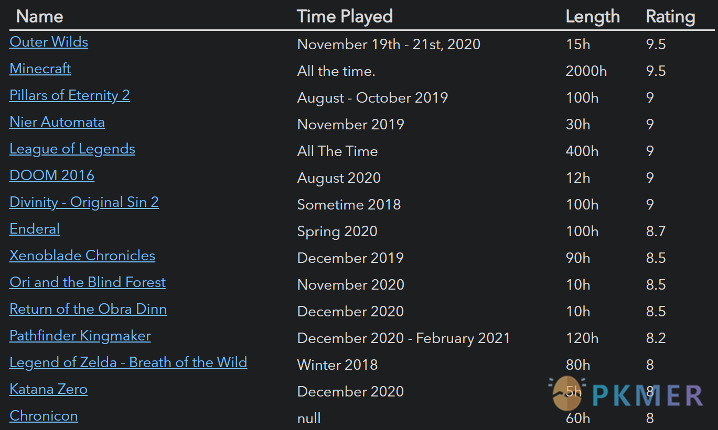
Task: Click the Rating column header
Action: [x=670, y=16]
